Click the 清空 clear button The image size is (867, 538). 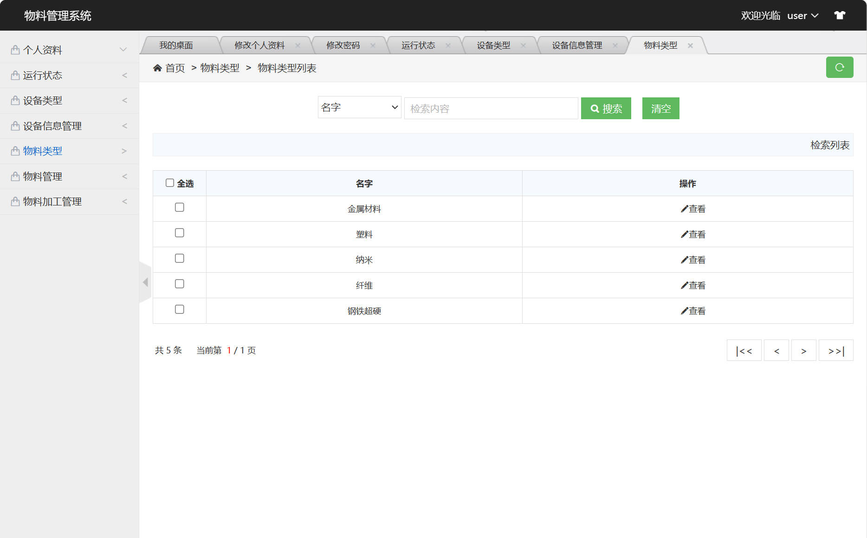(660, 108)
